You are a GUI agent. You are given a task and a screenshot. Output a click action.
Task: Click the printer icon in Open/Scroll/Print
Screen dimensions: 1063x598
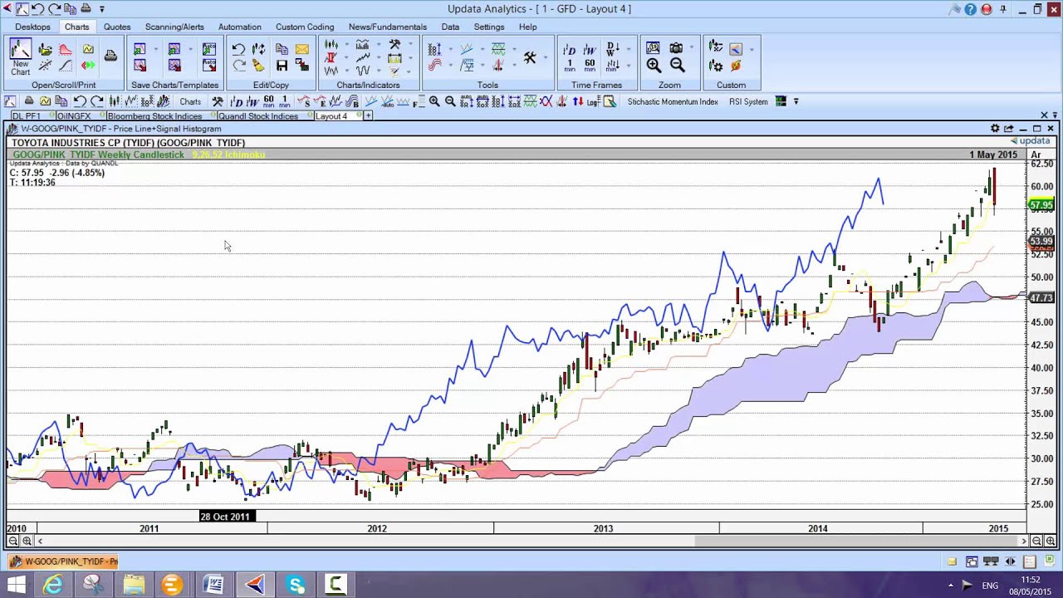click(x=110, y=56)
